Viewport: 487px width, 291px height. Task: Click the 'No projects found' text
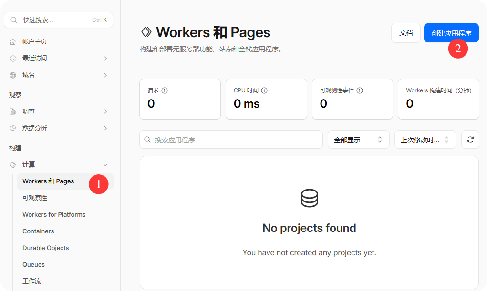pos(310,228)
